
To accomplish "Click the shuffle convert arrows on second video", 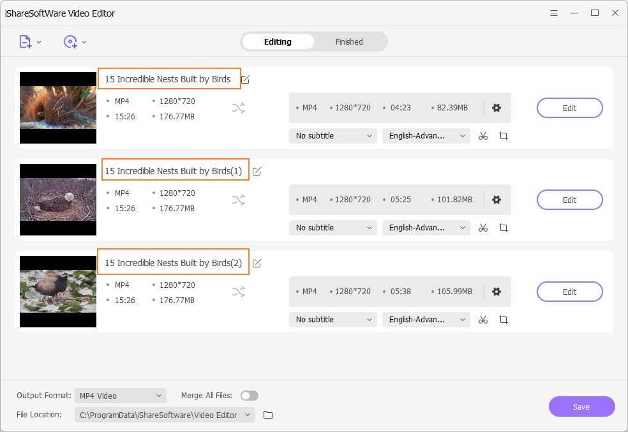I will click(238, 200).
